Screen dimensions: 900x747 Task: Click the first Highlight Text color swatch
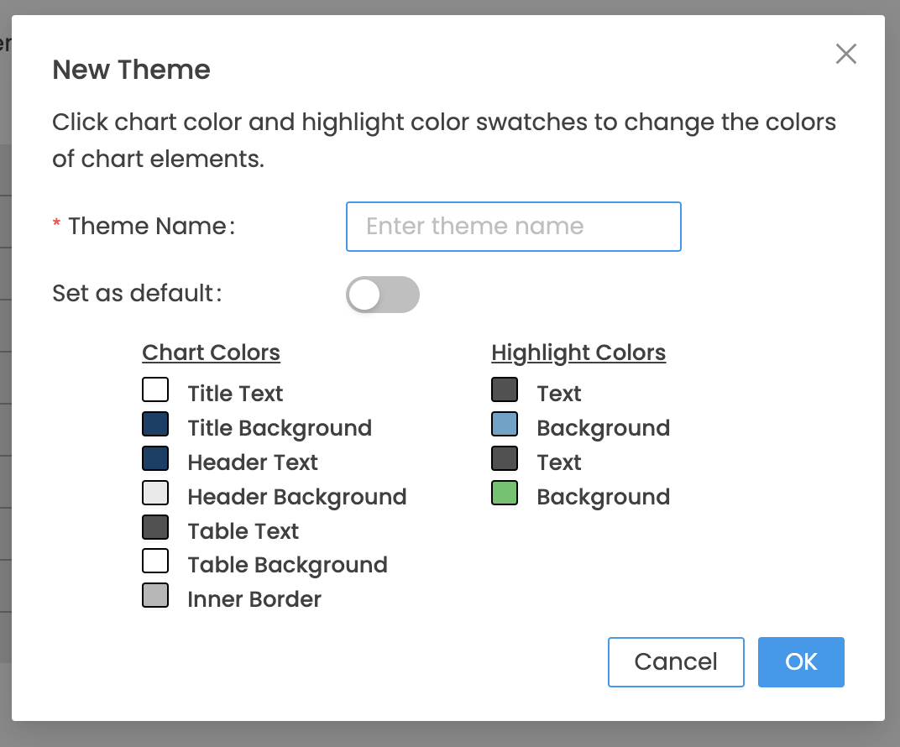505,390
